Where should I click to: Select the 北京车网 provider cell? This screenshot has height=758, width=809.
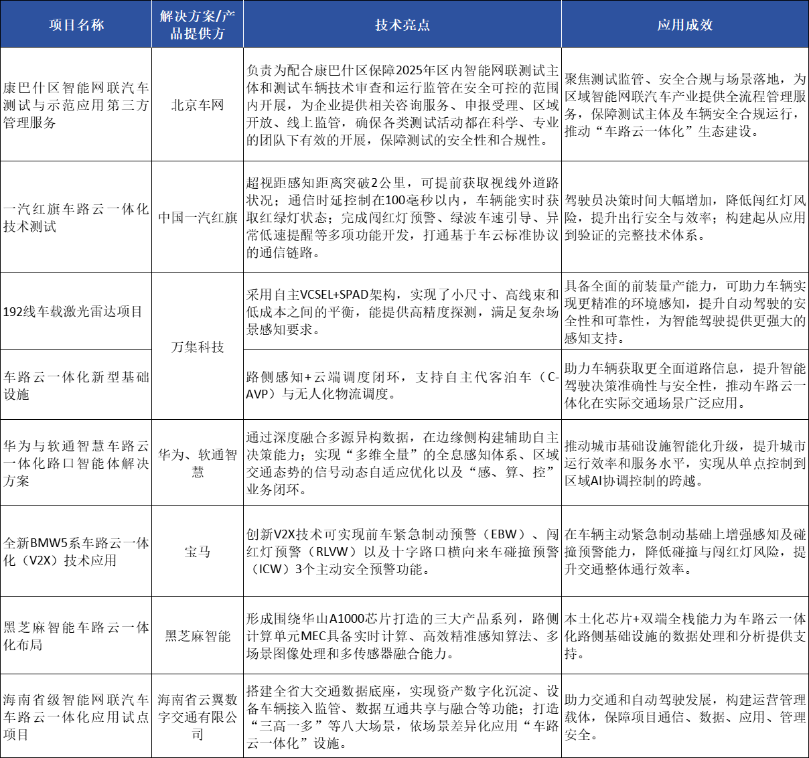click(198, 104)
